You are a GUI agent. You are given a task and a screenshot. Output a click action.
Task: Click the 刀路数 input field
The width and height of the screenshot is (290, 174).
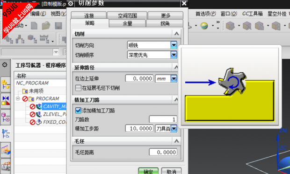tap(163, 119)
